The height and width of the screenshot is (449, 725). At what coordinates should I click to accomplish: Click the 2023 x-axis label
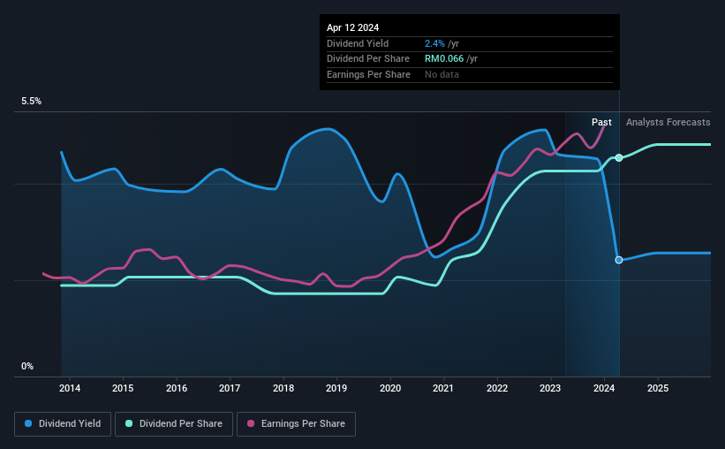point(550,388)
